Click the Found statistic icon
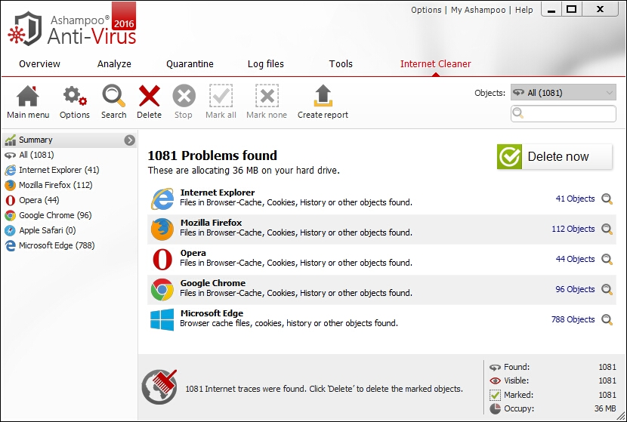 pyautogui.click(x=495, y=367)
